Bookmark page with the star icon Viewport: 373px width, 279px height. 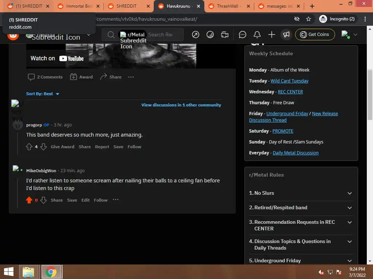click(309, 19)
